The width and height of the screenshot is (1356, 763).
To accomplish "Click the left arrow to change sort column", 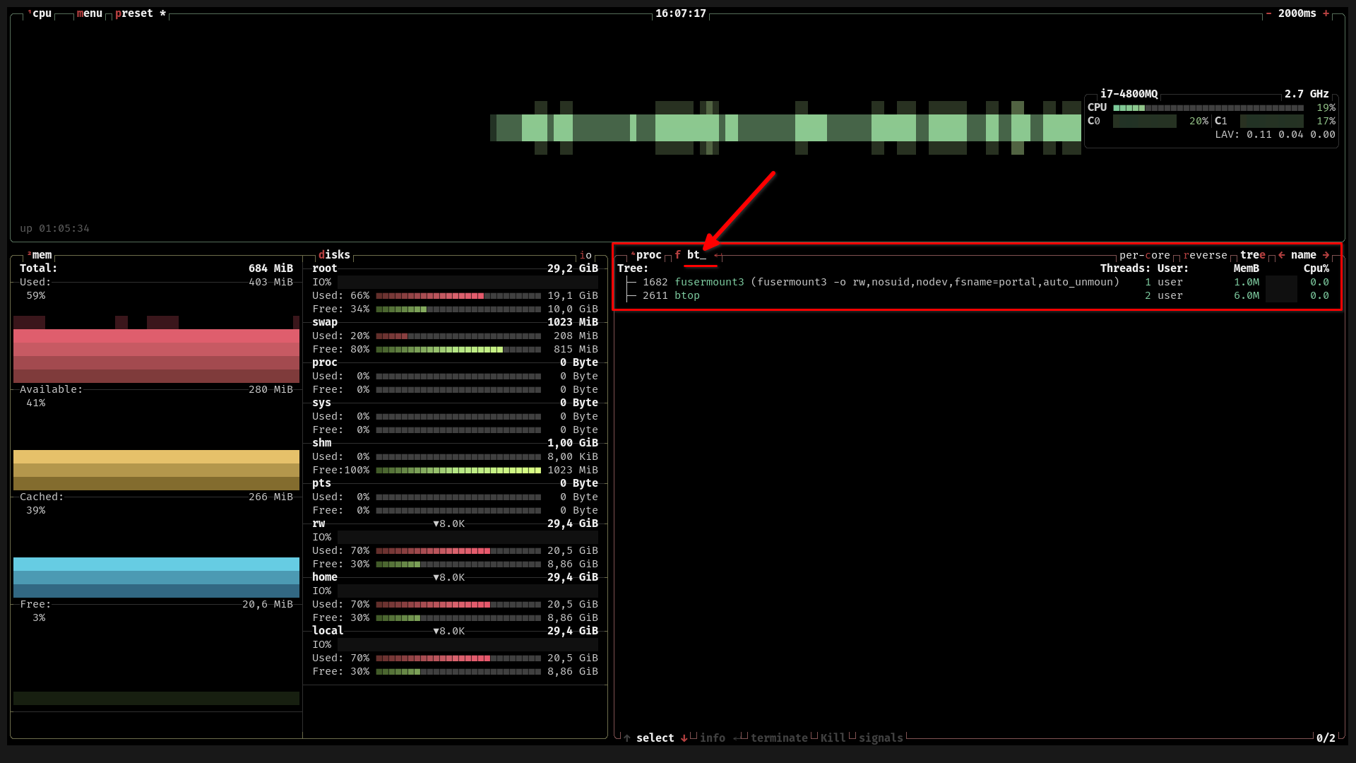I will pos(1282,255).
